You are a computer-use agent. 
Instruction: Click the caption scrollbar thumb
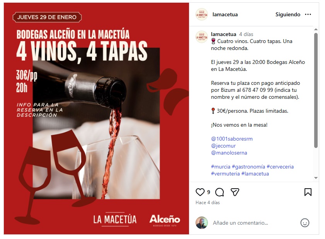click(x=316, y=90)
